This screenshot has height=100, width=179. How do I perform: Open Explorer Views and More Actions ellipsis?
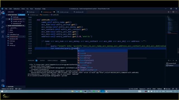point(23,12)
